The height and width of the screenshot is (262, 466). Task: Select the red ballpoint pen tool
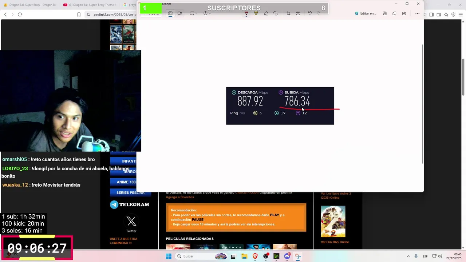[246, 13]
